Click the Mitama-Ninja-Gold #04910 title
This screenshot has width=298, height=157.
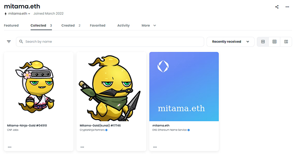[27, 125]
